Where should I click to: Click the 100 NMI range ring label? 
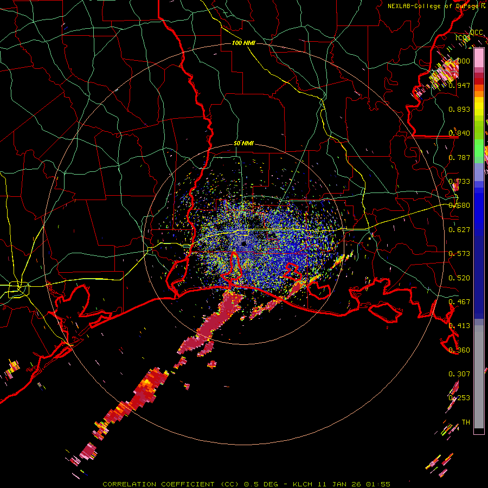point(243,43)
